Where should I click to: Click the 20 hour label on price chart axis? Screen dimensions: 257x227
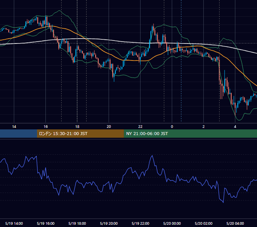[109, 127]
